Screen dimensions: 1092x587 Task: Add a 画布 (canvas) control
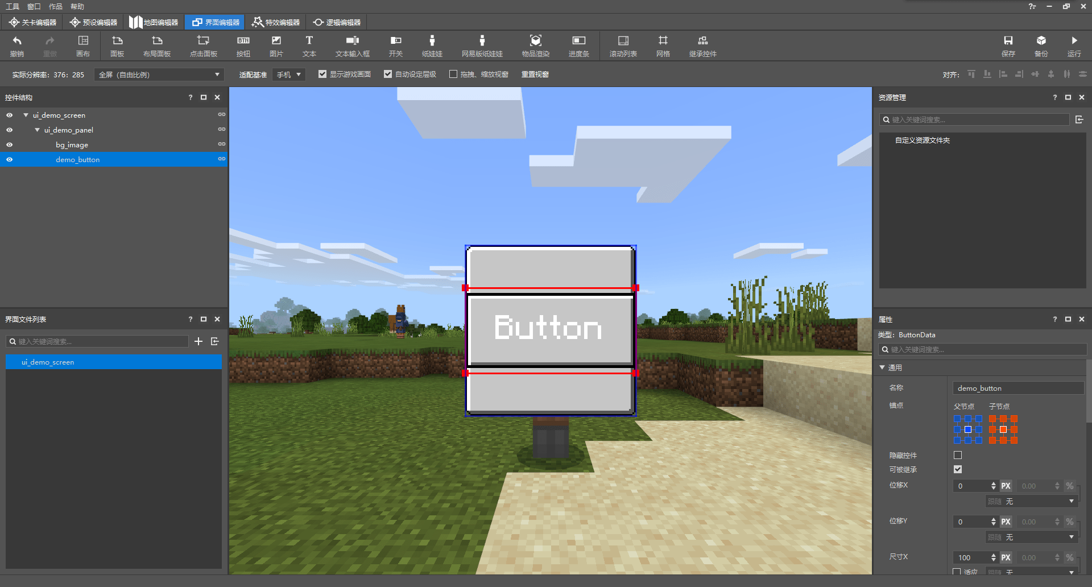(x=83, y=46)
